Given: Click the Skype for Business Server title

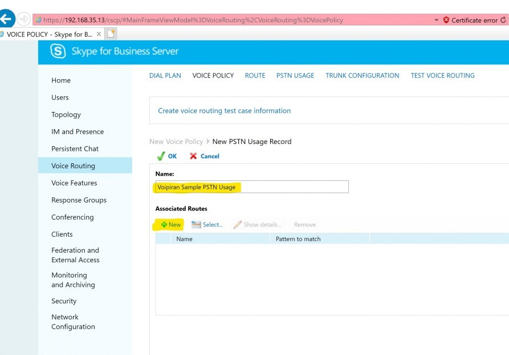Looking at the screenshot, I should 125,51.
